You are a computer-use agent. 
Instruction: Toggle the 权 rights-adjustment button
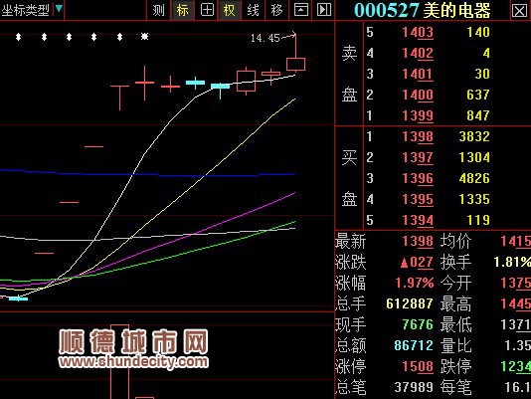[x=230, y=10]
